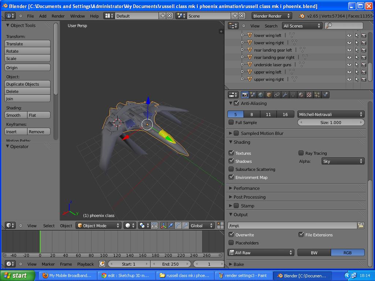Enable Ray Tracing in Shading panel

click(x=301, y=153)
